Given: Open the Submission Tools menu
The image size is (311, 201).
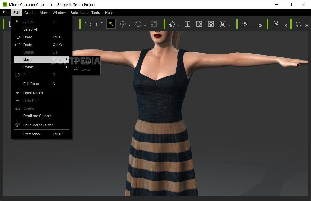Looking at the screenshot, I should pyautogui.click(x=85, y=13).
